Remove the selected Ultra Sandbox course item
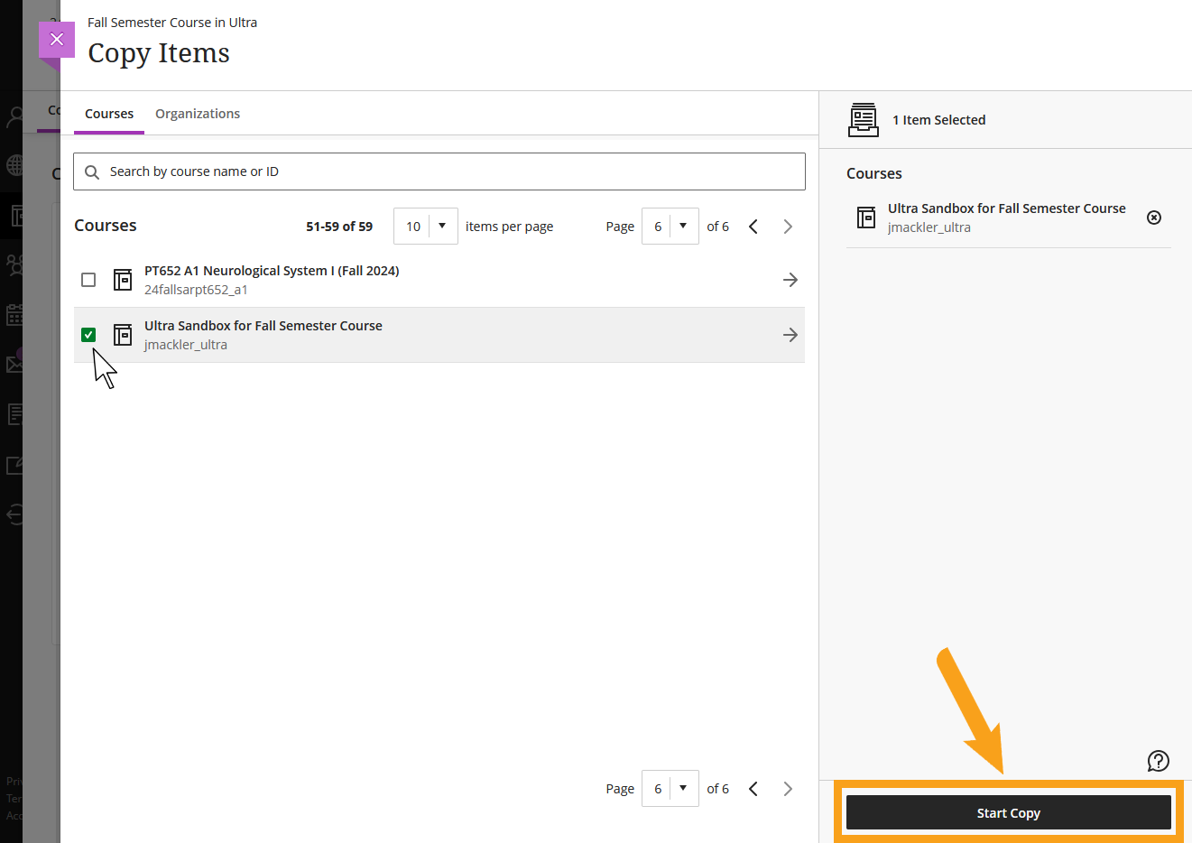This screenshot has width=1192, height=843. point(1154,218)
